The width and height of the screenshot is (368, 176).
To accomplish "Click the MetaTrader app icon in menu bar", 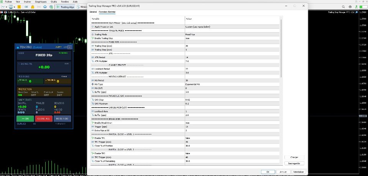I will (x=2, y=2).
